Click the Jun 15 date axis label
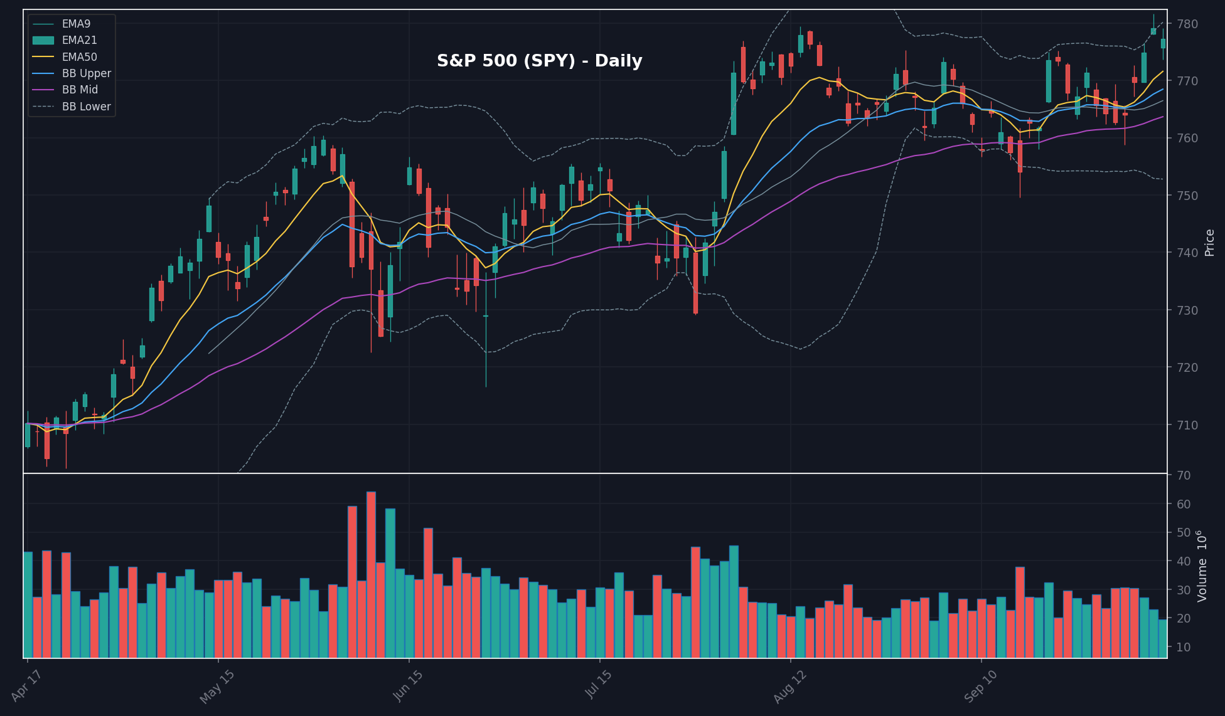The height and width of the screenshot is (716, 1225). click(407, 685)
